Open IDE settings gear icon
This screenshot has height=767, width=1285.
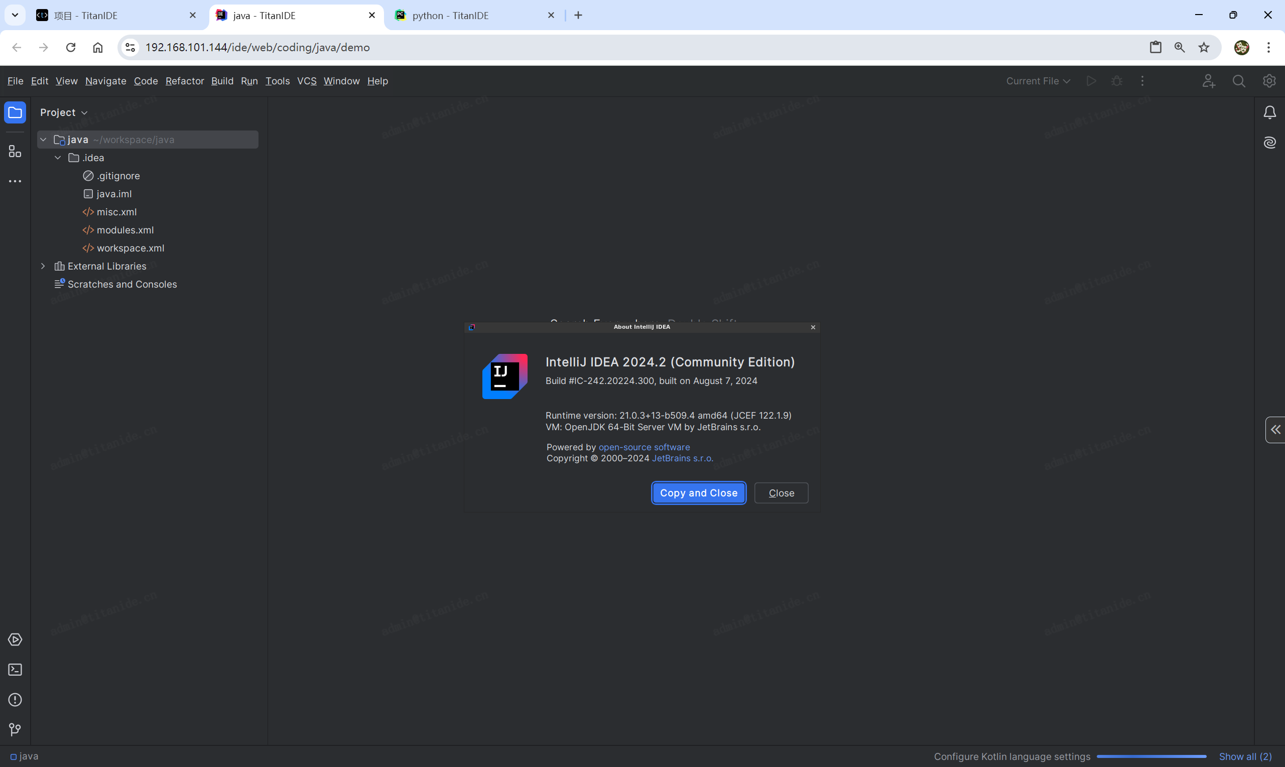[x=1269, y=81]
